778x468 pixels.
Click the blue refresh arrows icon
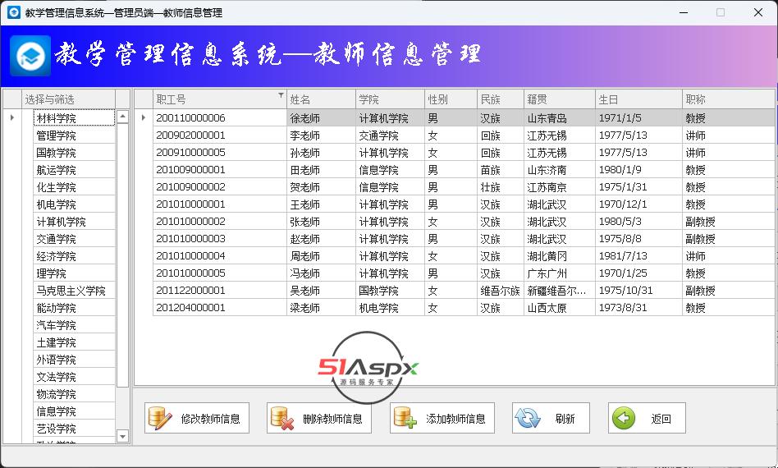[528, 418]
